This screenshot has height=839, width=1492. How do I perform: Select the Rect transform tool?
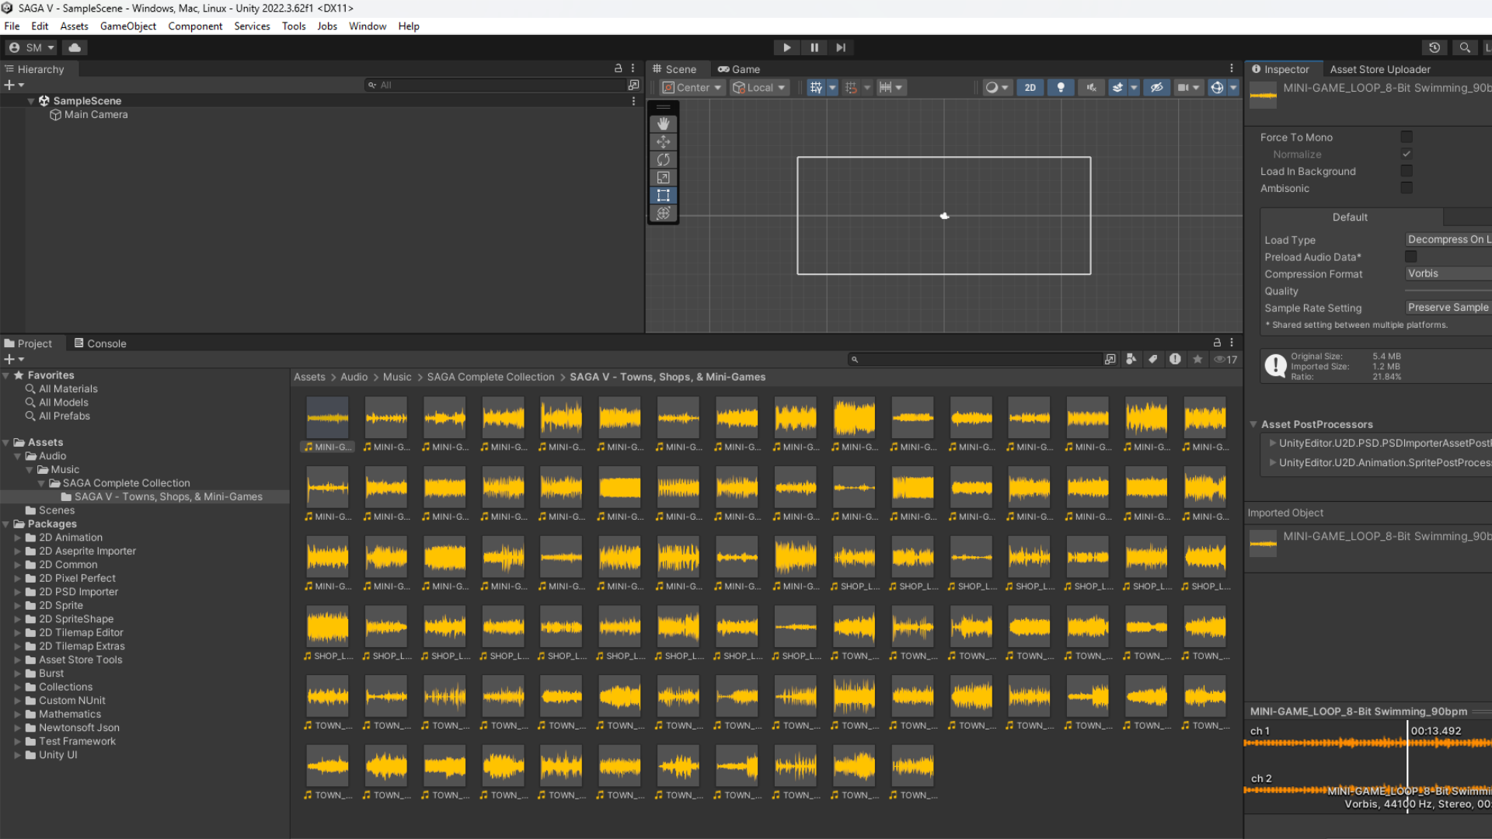coord(663,195)
